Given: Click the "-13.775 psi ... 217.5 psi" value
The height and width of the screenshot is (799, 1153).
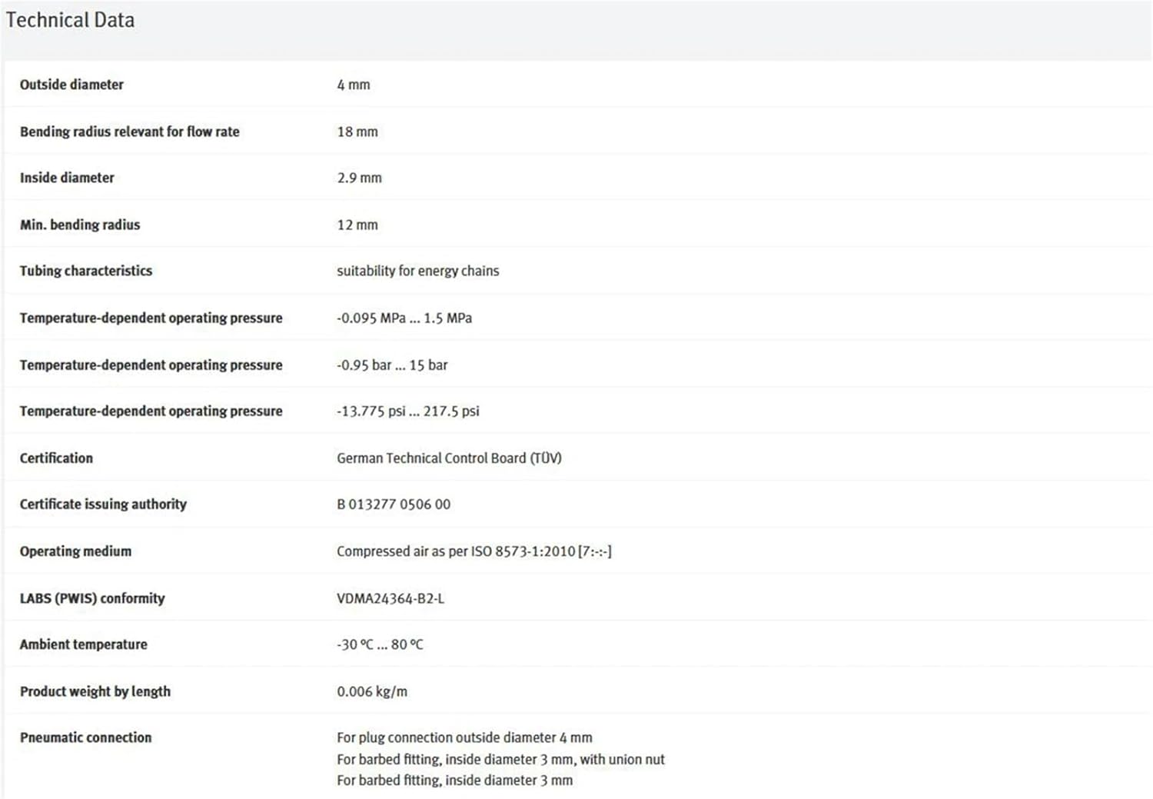Looking at the screenshot, I should [x=408, y=411].
